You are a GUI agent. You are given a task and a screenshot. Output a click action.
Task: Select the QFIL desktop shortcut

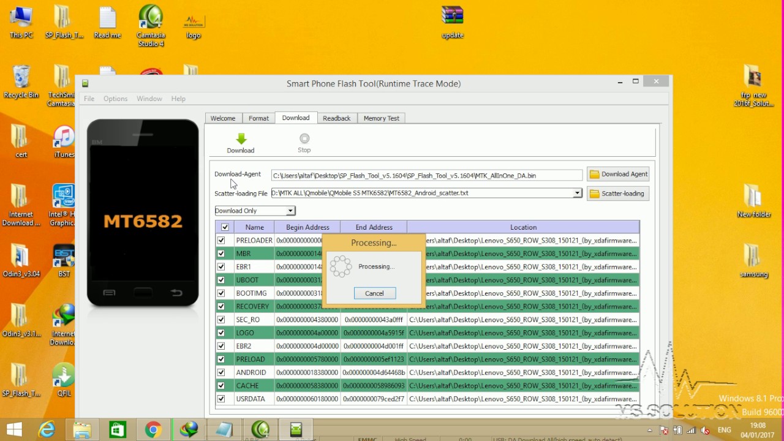64,380
